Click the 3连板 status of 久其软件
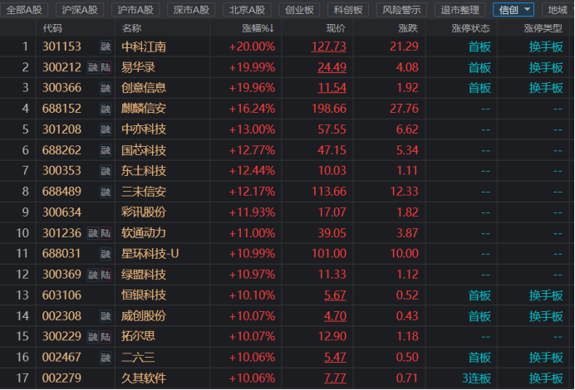 [478, 378]
